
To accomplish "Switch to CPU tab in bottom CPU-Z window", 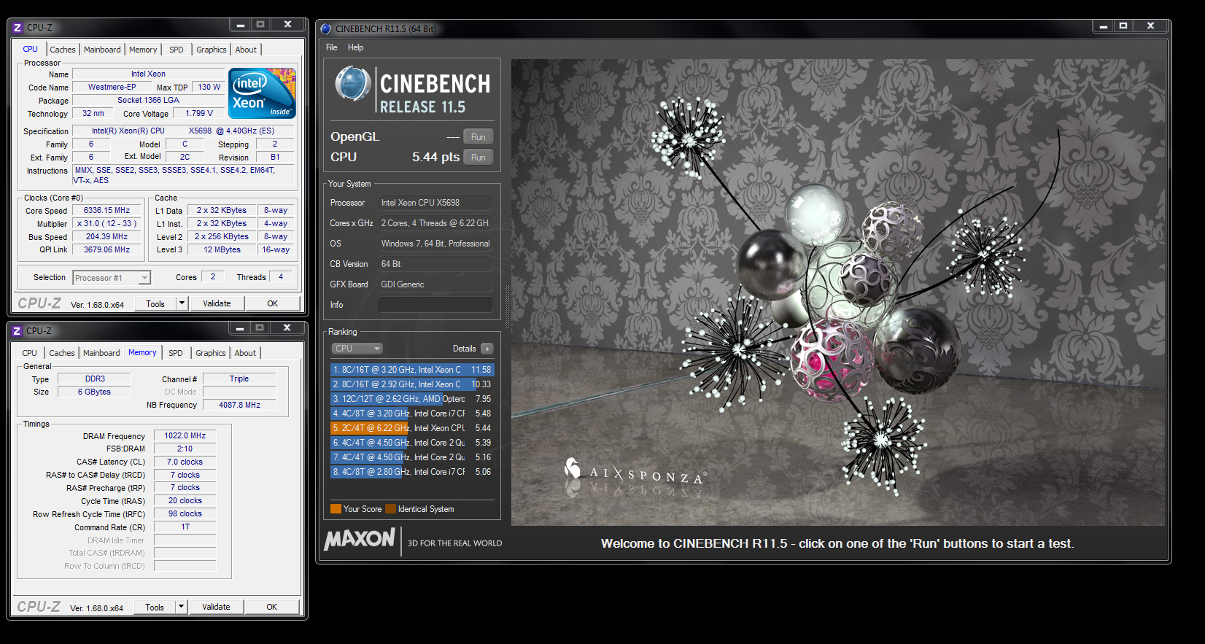I will [29, 353].
